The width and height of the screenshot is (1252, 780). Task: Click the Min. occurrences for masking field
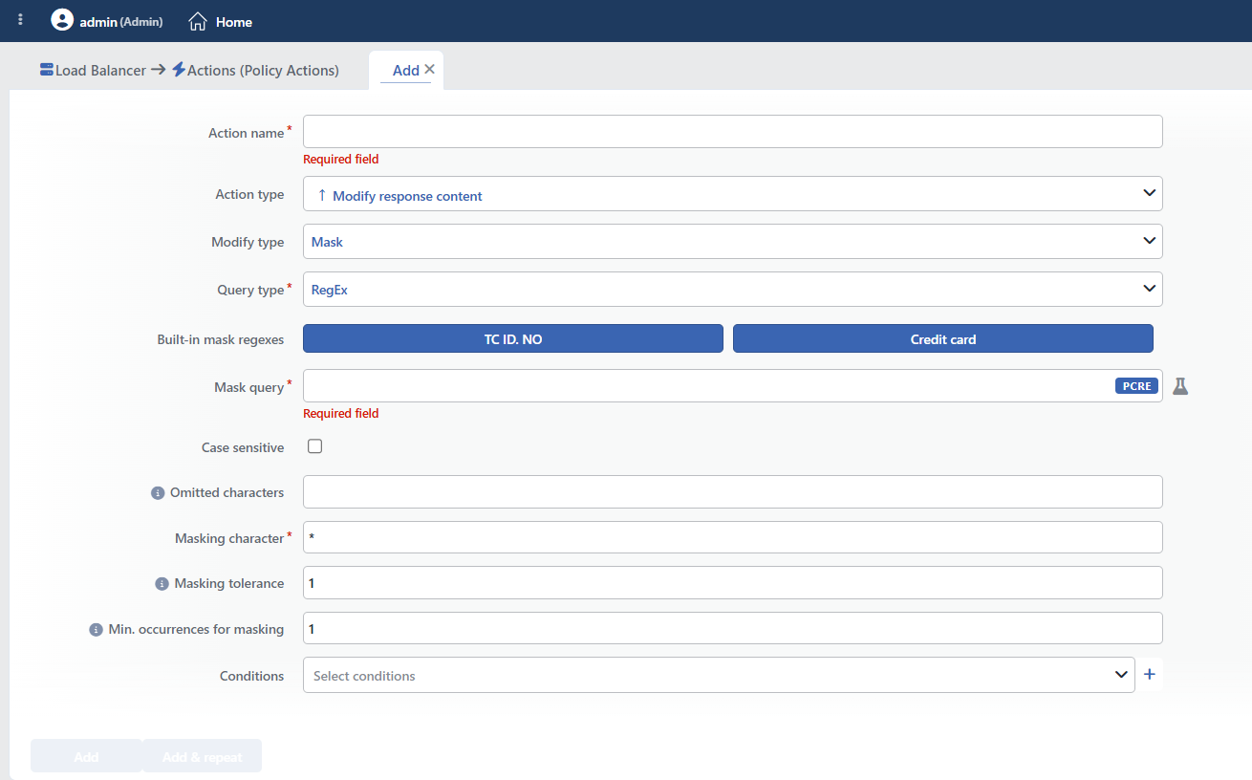coord(732,628)
